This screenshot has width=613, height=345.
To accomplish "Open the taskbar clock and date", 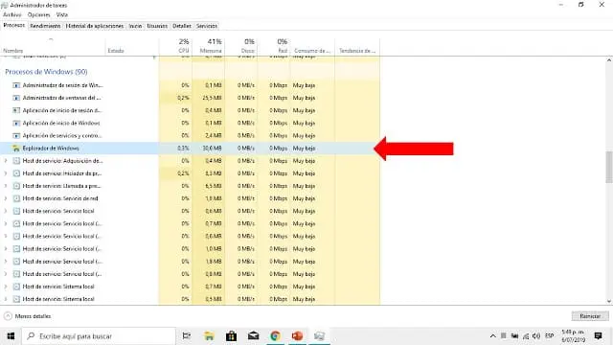I will 573,336.
